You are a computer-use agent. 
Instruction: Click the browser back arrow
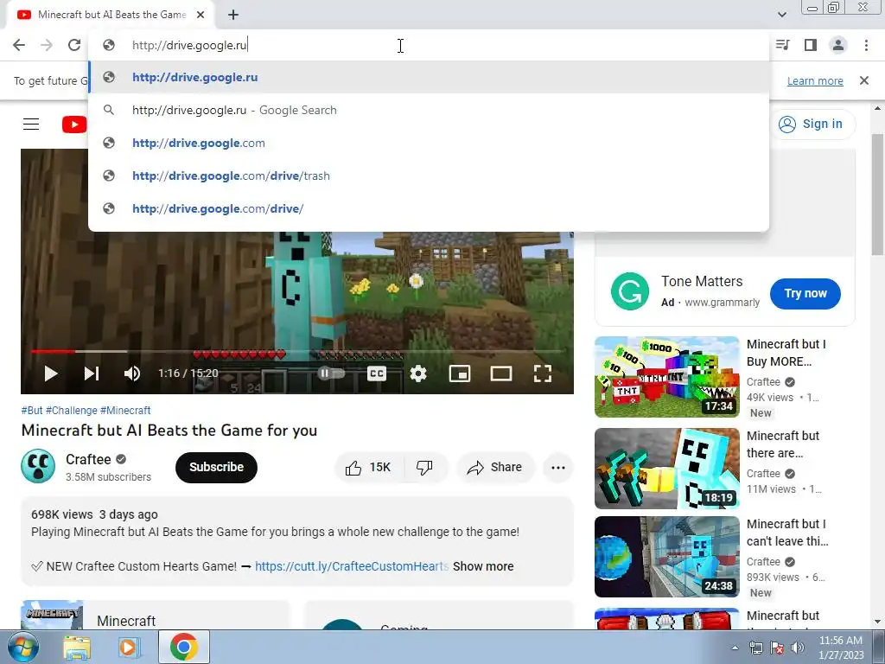[x=19, y=45]
